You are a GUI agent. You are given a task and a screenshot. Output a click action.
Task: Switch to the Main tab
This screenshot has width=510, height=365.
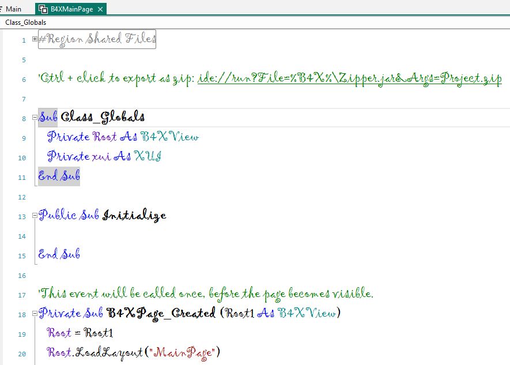pos(13,9)
